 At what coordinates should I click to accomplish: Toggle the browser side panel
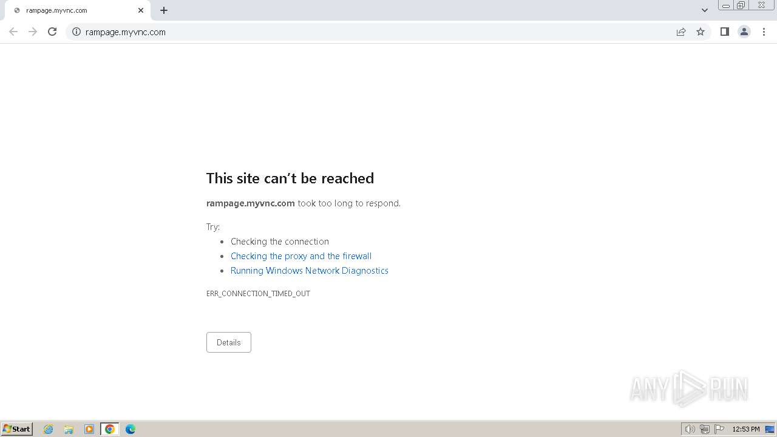click(x=724, y=32)
